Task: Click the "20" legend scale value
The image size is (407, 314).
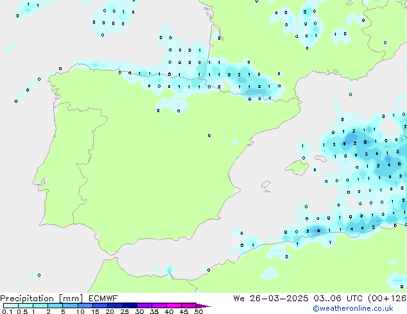Action: 110,311
